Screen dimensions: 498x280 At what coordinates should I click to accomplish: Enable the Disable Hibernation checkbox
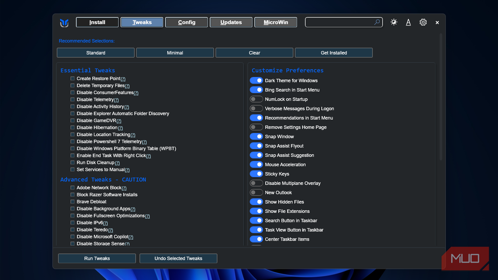pos(73,128)
